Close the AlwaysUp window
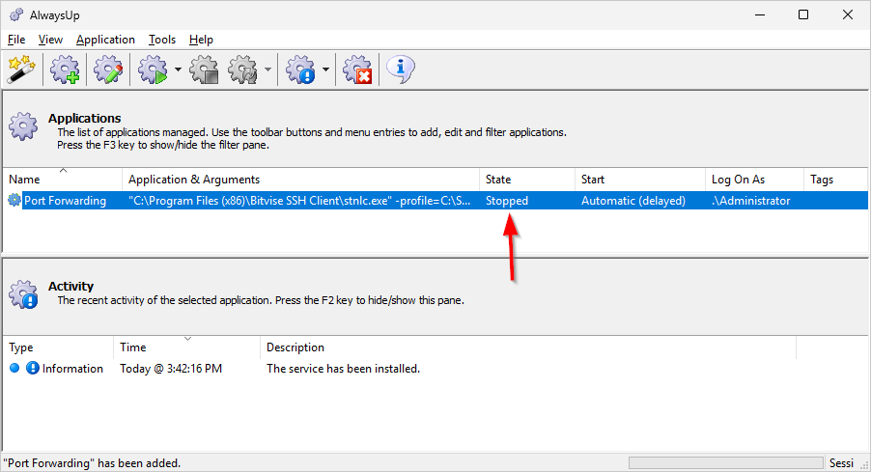Screen dimensions: 871x472 pos(847,15)
